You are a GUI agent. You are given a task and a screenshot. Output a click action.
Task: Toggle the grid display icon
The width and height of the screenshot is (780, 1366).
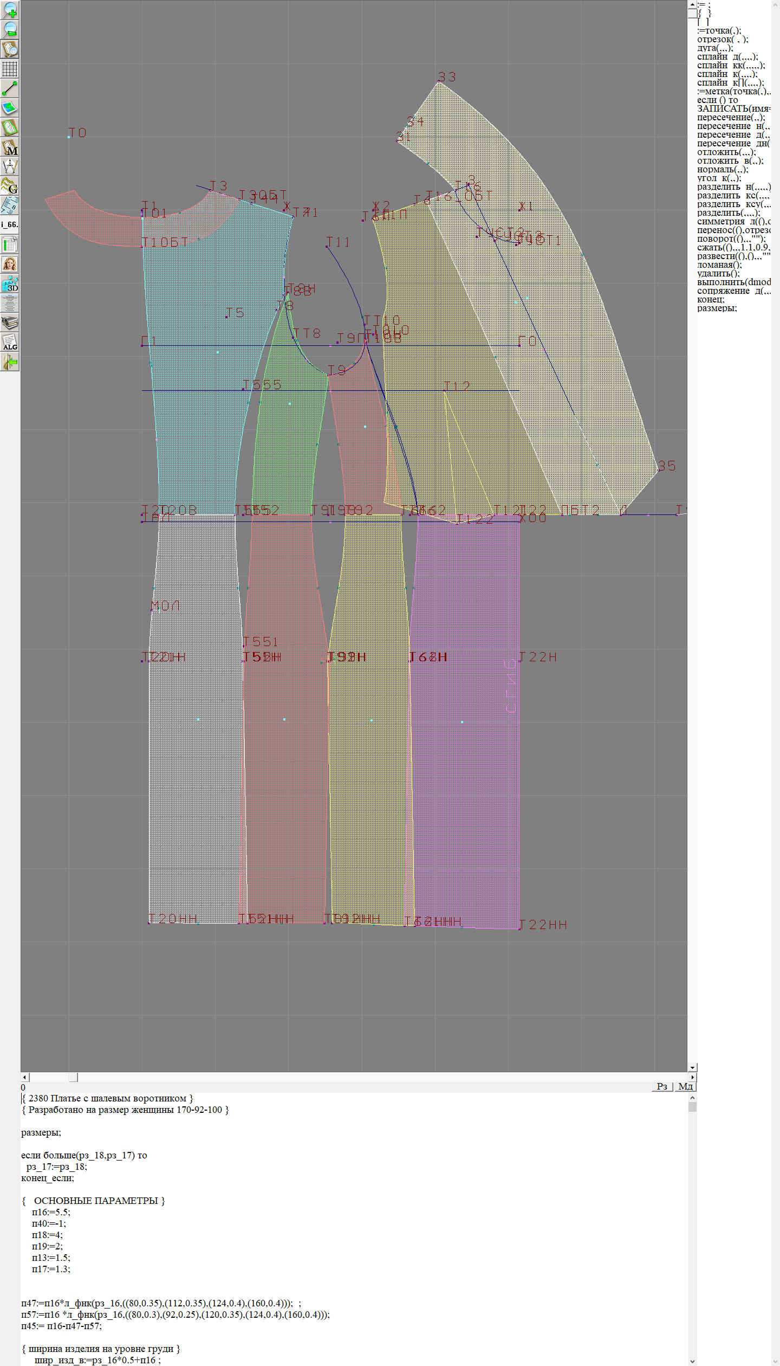pyautogui.click(x=10, y=69)
